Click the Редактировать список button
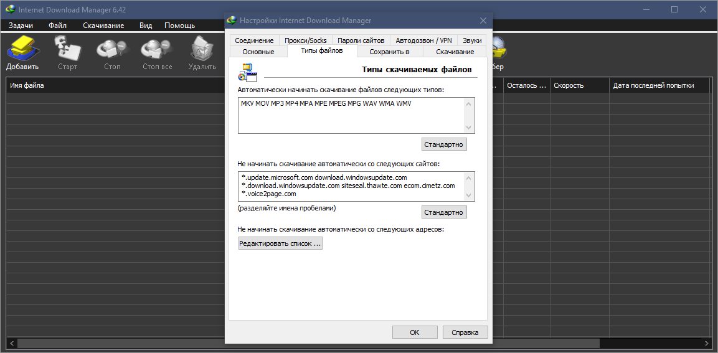The image size is (718, 353). 280,243
